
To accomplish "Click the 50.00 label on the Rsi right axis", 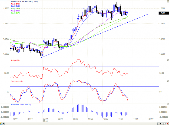I will click(x=162, y=73).
